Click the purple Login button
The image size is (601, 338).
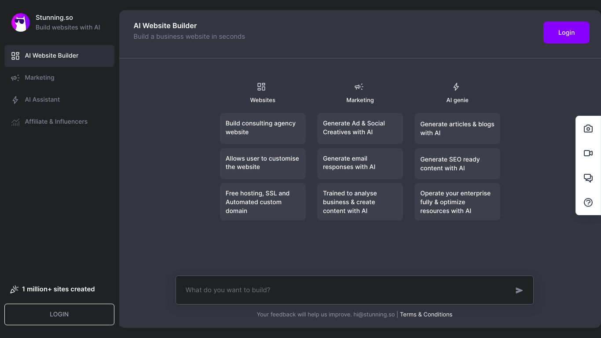coord(566,33)
